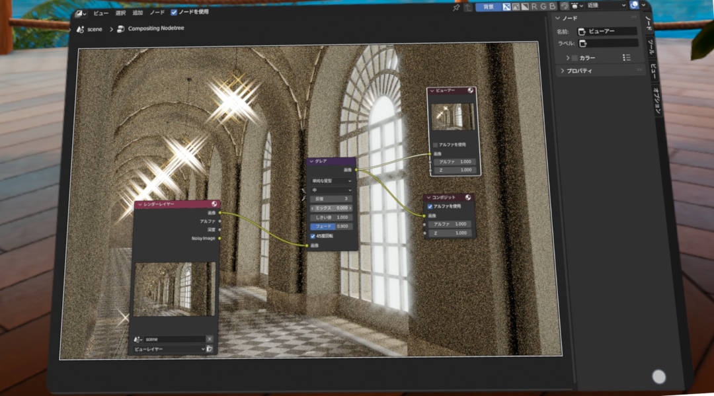Click the 名前 field with ビューアー
The width and height of the screenshot is (714, 396).
coord(607,32)
